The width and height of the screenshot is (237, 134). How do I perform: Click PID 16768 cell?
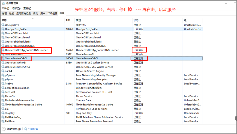coord(69,50)
